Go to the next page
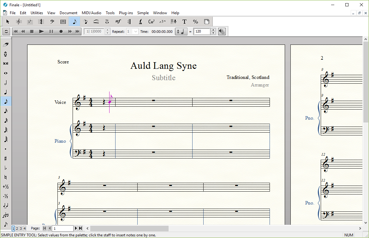 tap(76, 228)
